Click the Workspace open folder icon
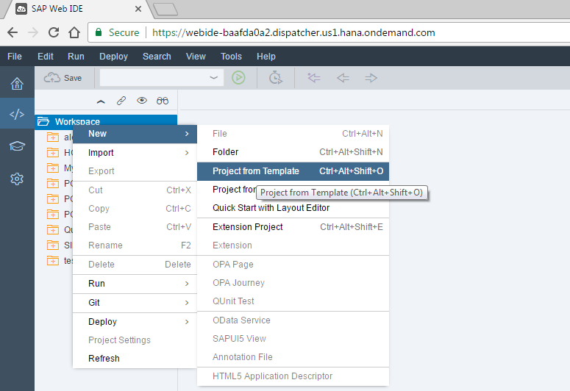Image resolution: width=570 pixels, height=391 pixels. tap(43, 121)
